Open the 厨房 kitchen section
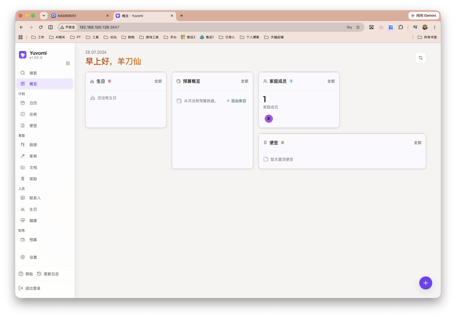 point(45,145)
